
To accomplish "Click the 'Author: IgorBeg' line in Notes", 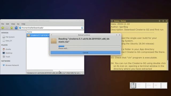I will tap(119, 27).
